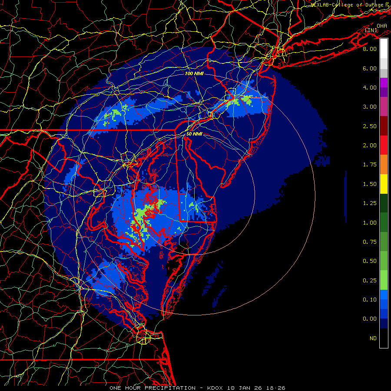The height and width of the screenshot is (391, 391).
Task: Select the bright red legend swatch
Action: [384, 145]
